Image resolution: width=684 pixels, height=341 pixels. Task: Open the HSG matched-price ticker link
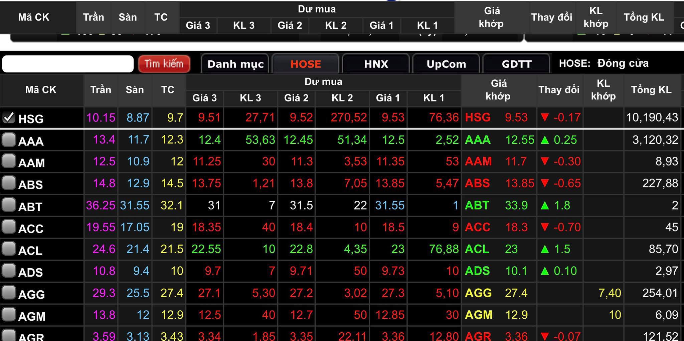(x=478, y=117)
